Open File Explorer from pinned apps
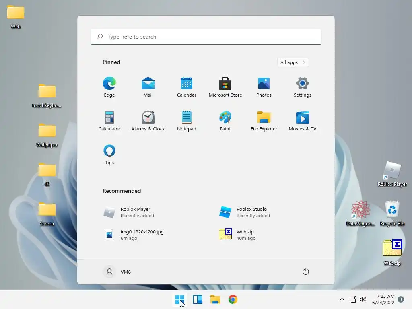412x309 pixels. pyautogui.click(x=264, y=121)
